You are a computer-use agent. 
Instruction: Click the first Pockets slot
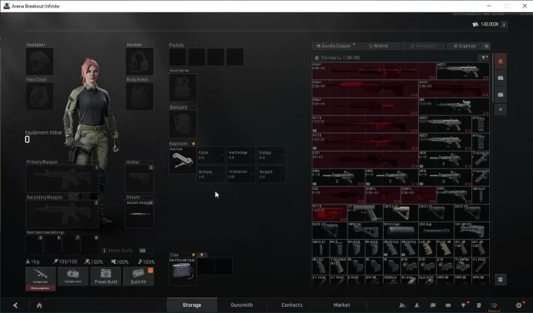pos(178,57)
